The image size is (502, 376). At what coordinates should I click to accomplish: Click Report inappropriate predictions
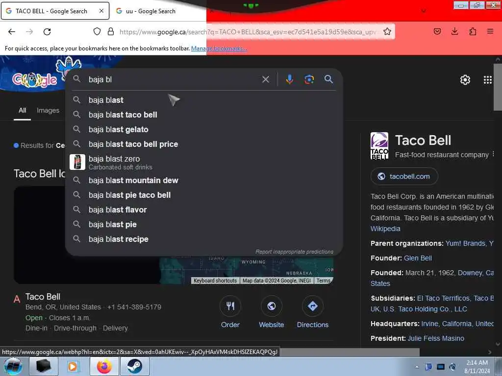[x=294, y=252]
